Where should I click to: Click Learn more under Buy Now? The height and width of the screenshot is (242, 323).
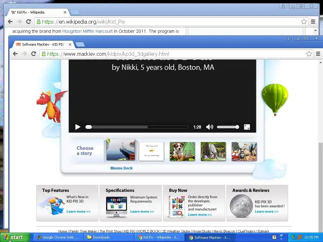pos(200,215)
